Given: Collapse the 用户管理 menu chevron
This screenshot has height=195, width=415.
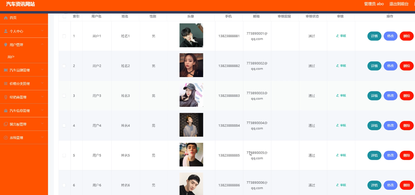Looking at the screenshot, I should point(43,44).
